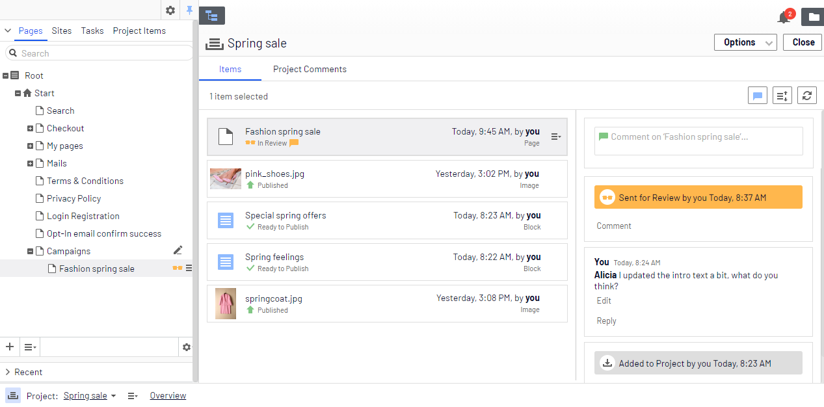Click the Sent for Review glasses icon
This screenshot has width=824, height=407.
tap(607, 197)
